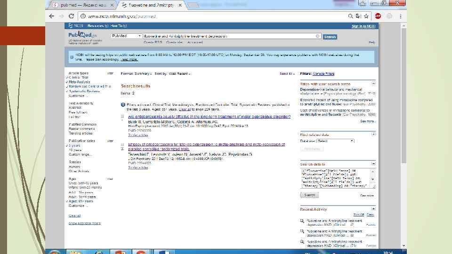Viewport: 452px width, 254px height.
Task: Open the Sort by Most Recent dropdown
Action: coord(172,74)
